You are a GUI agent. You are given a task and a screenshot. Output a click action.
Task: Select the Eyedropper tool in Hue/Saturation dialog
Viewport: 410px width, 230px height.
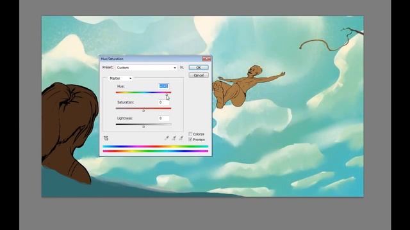(x=167, y=138)
